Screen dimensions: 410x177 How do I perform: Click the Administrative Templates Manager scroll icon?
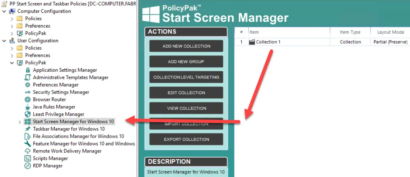pyautogui.click(x=28, y=78)
